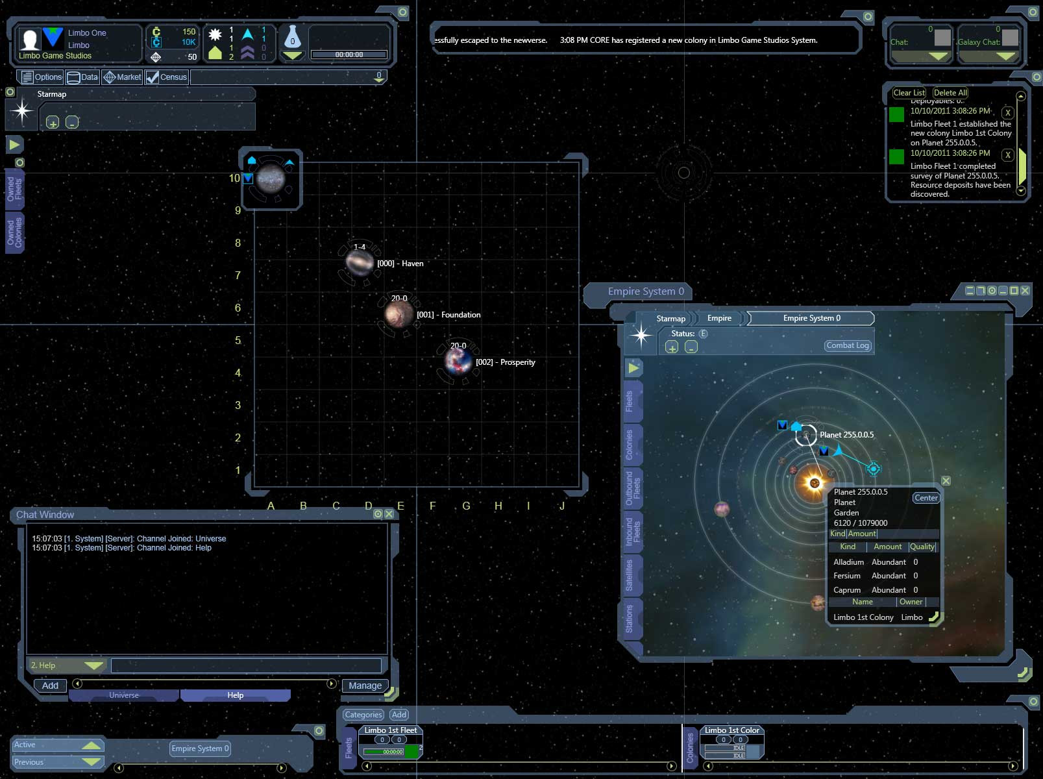Open the Census menu
The image size is (1043, 779).
tap(167, 77)
